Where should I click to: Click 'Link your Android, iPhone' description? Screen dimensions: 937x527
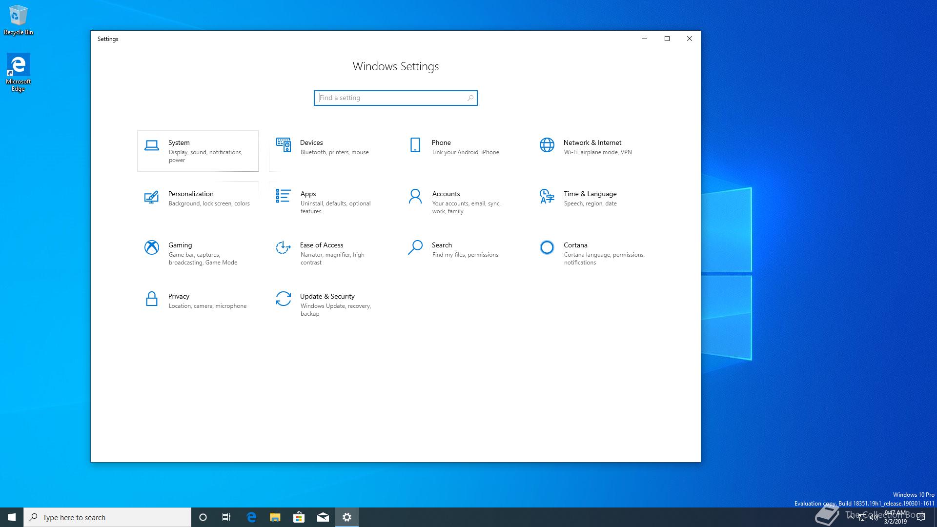click(466, 152)
